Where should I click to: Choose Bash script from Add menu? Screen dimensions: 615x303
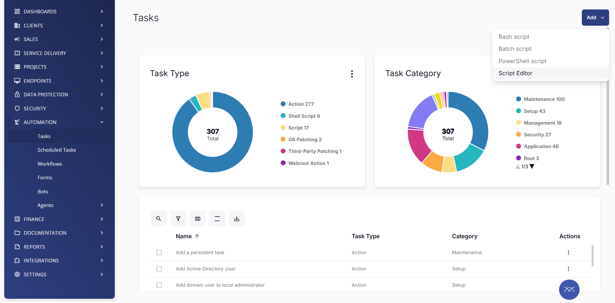tap(550, 37)
